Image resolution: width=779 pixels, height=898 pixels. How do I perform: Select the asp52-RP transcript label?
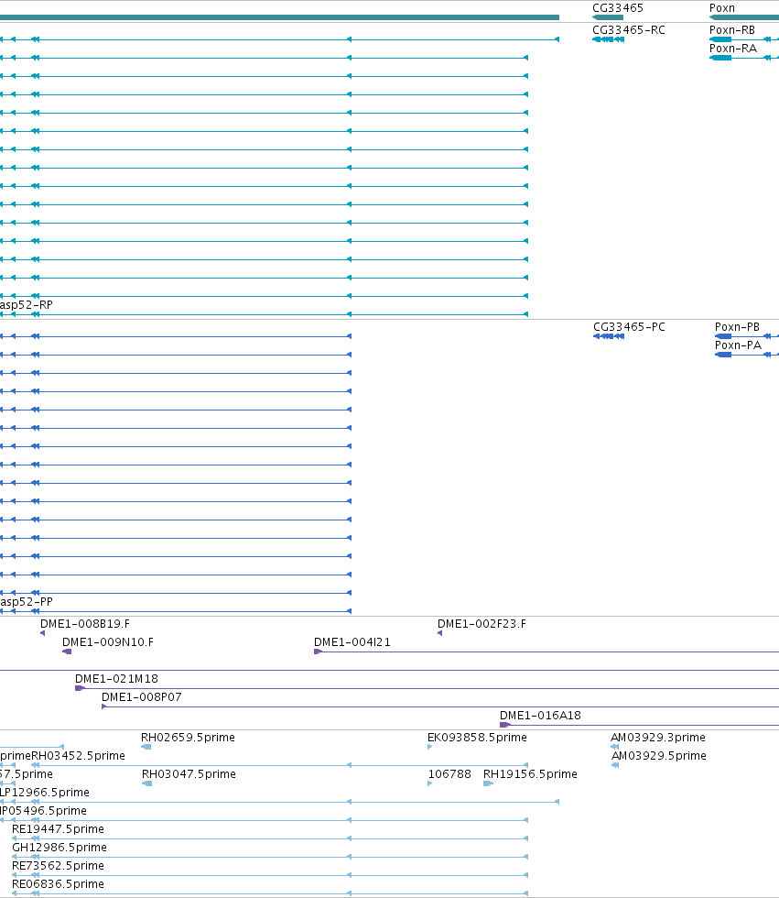click(27, 304)
